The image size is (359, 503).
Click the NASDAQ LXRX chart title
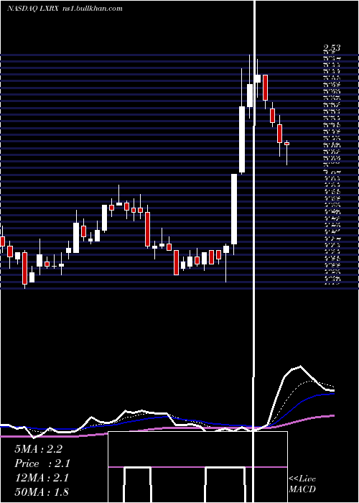coord(33,9)
